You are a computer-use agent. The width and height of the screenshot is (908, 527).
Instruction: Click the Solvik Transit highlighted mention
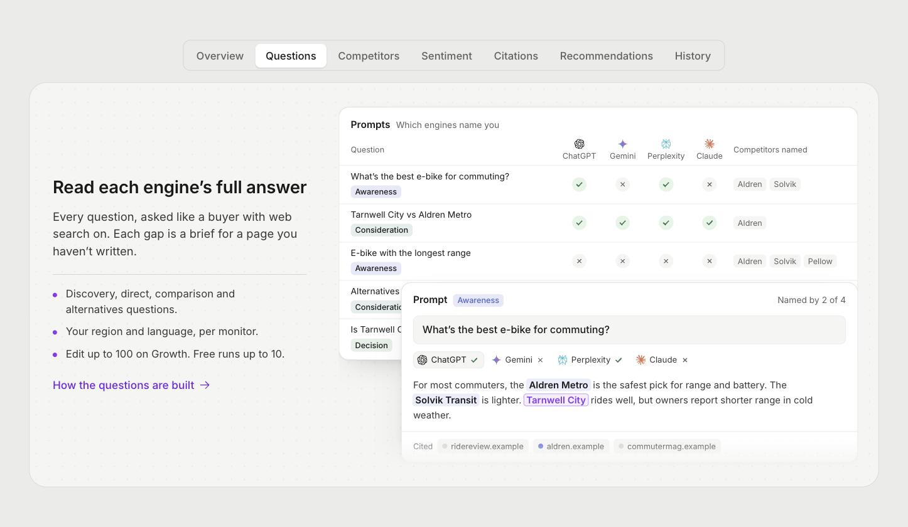(x=446, y=400)
